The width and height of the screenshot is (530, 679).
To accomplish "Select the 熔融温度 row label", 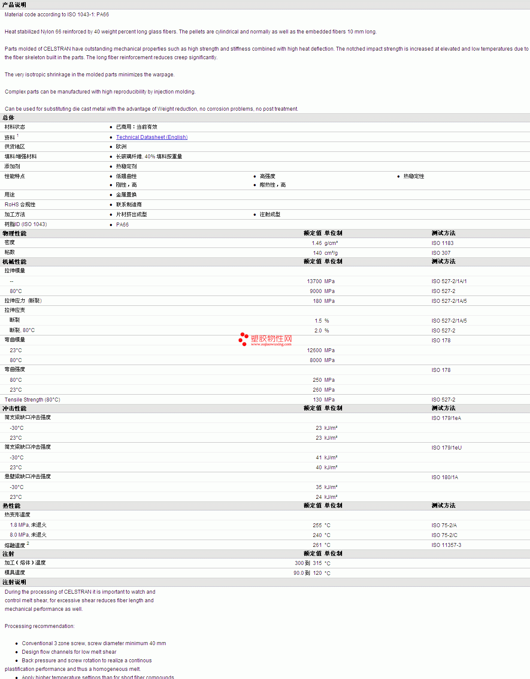I will click(15, 545).
